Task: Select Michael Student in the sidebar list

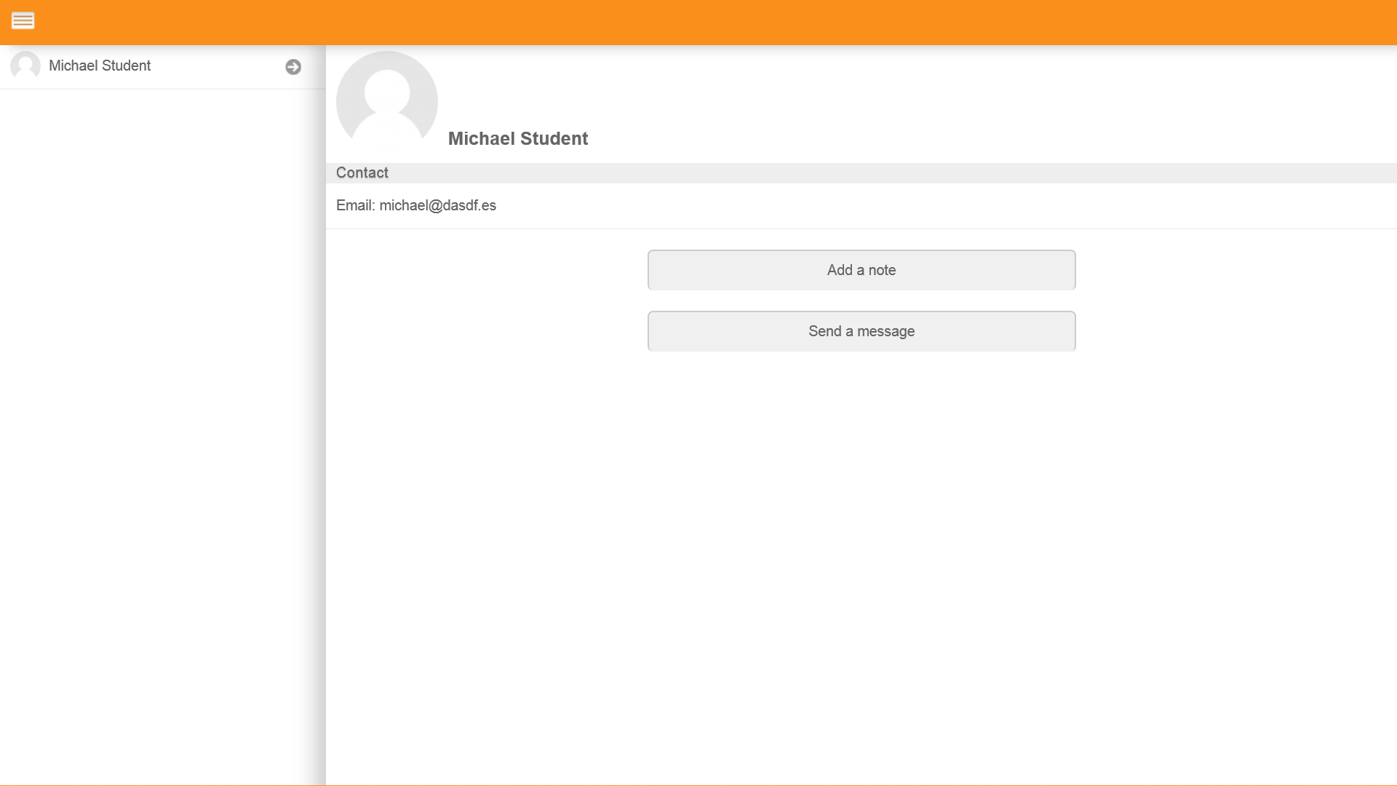Action: click(100, 66)
